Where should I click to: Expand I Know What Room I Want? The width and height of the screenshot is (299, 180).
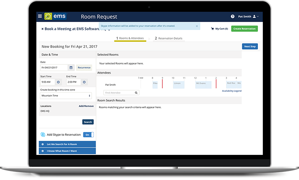tap(67, 151)
